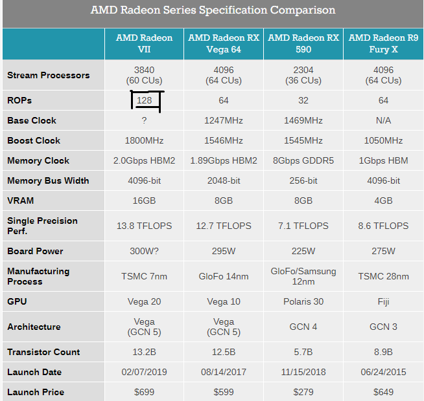424x401 pixels.
Task: Click the 'N/A' Base Clock cell
Action: (x=383, y=120)
